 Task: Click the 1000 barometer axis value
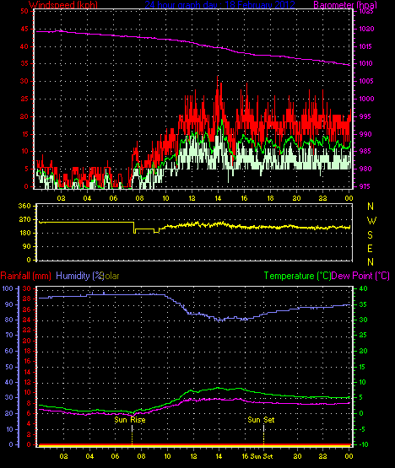pyautogui.click(x=366, y=100)
